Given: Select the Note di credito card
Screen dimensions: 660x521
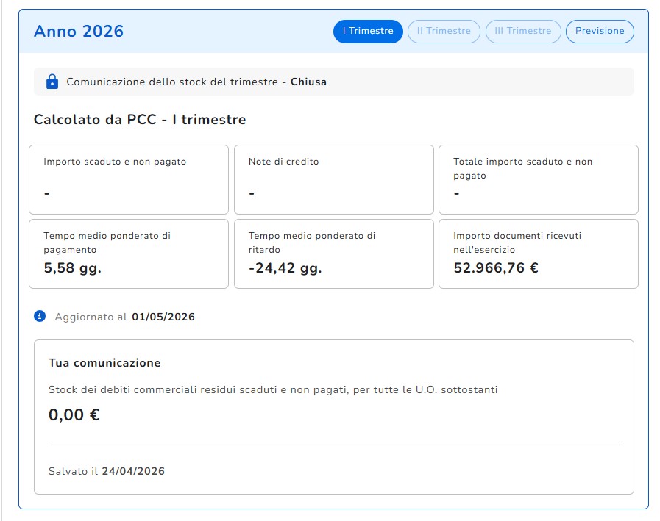Looking at the screenshot, I should click(x=334, y=179).
